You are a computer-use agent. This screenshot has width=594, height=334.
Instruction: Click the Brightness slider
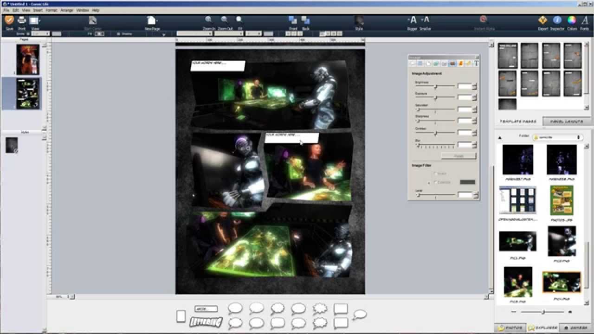(435, 87)
